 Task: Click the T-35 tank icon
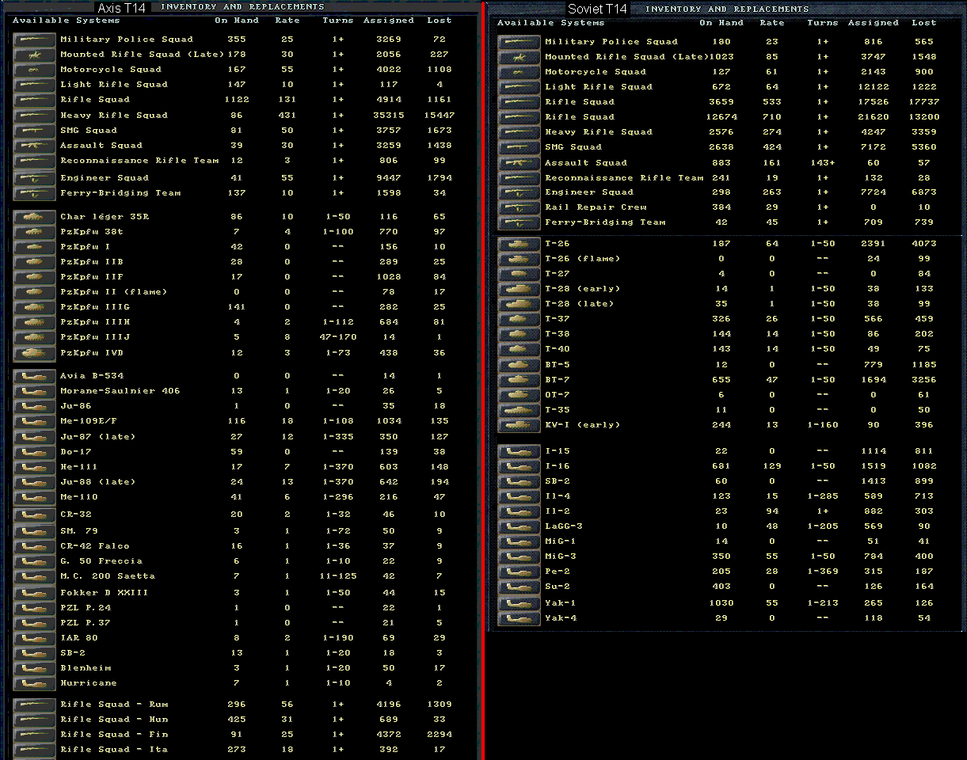(x=520, y=410)
